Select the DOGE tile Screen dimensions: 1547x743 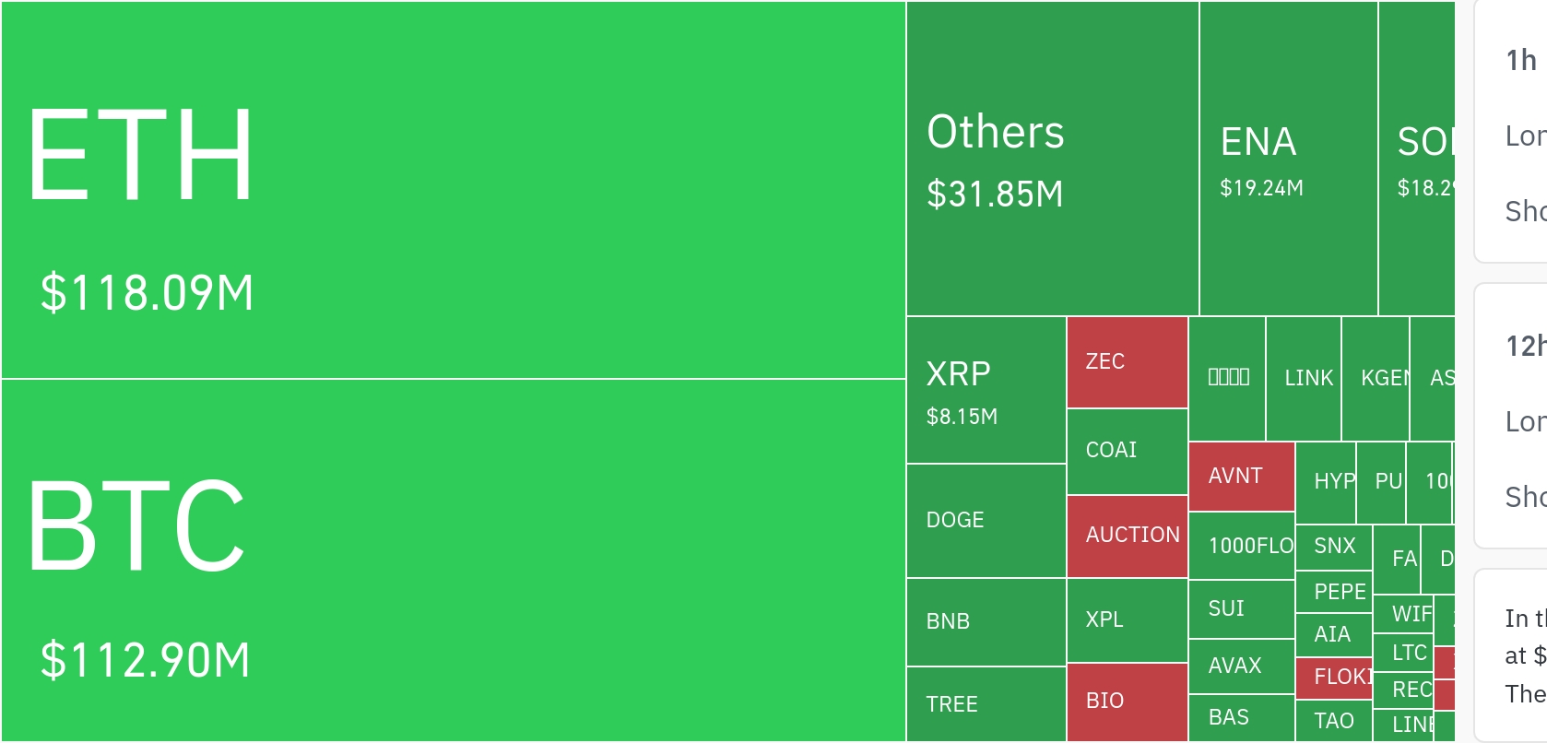click(986, 521)
